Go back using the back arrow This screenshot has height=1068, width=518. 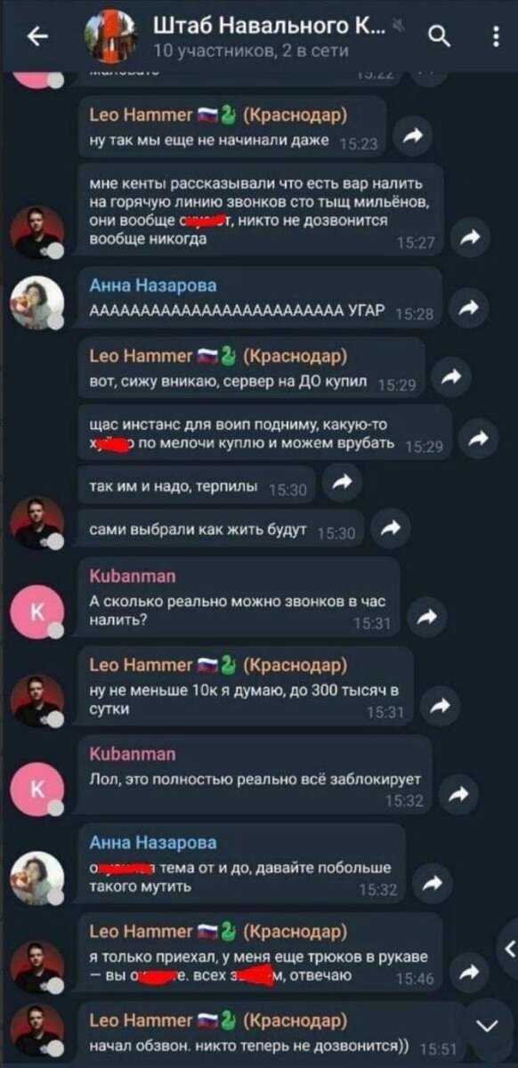(x=37, y=36)
